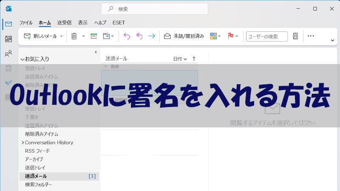Click the Reply All double-arrow icon
340x191 pixels.
[x=139, y=36]
